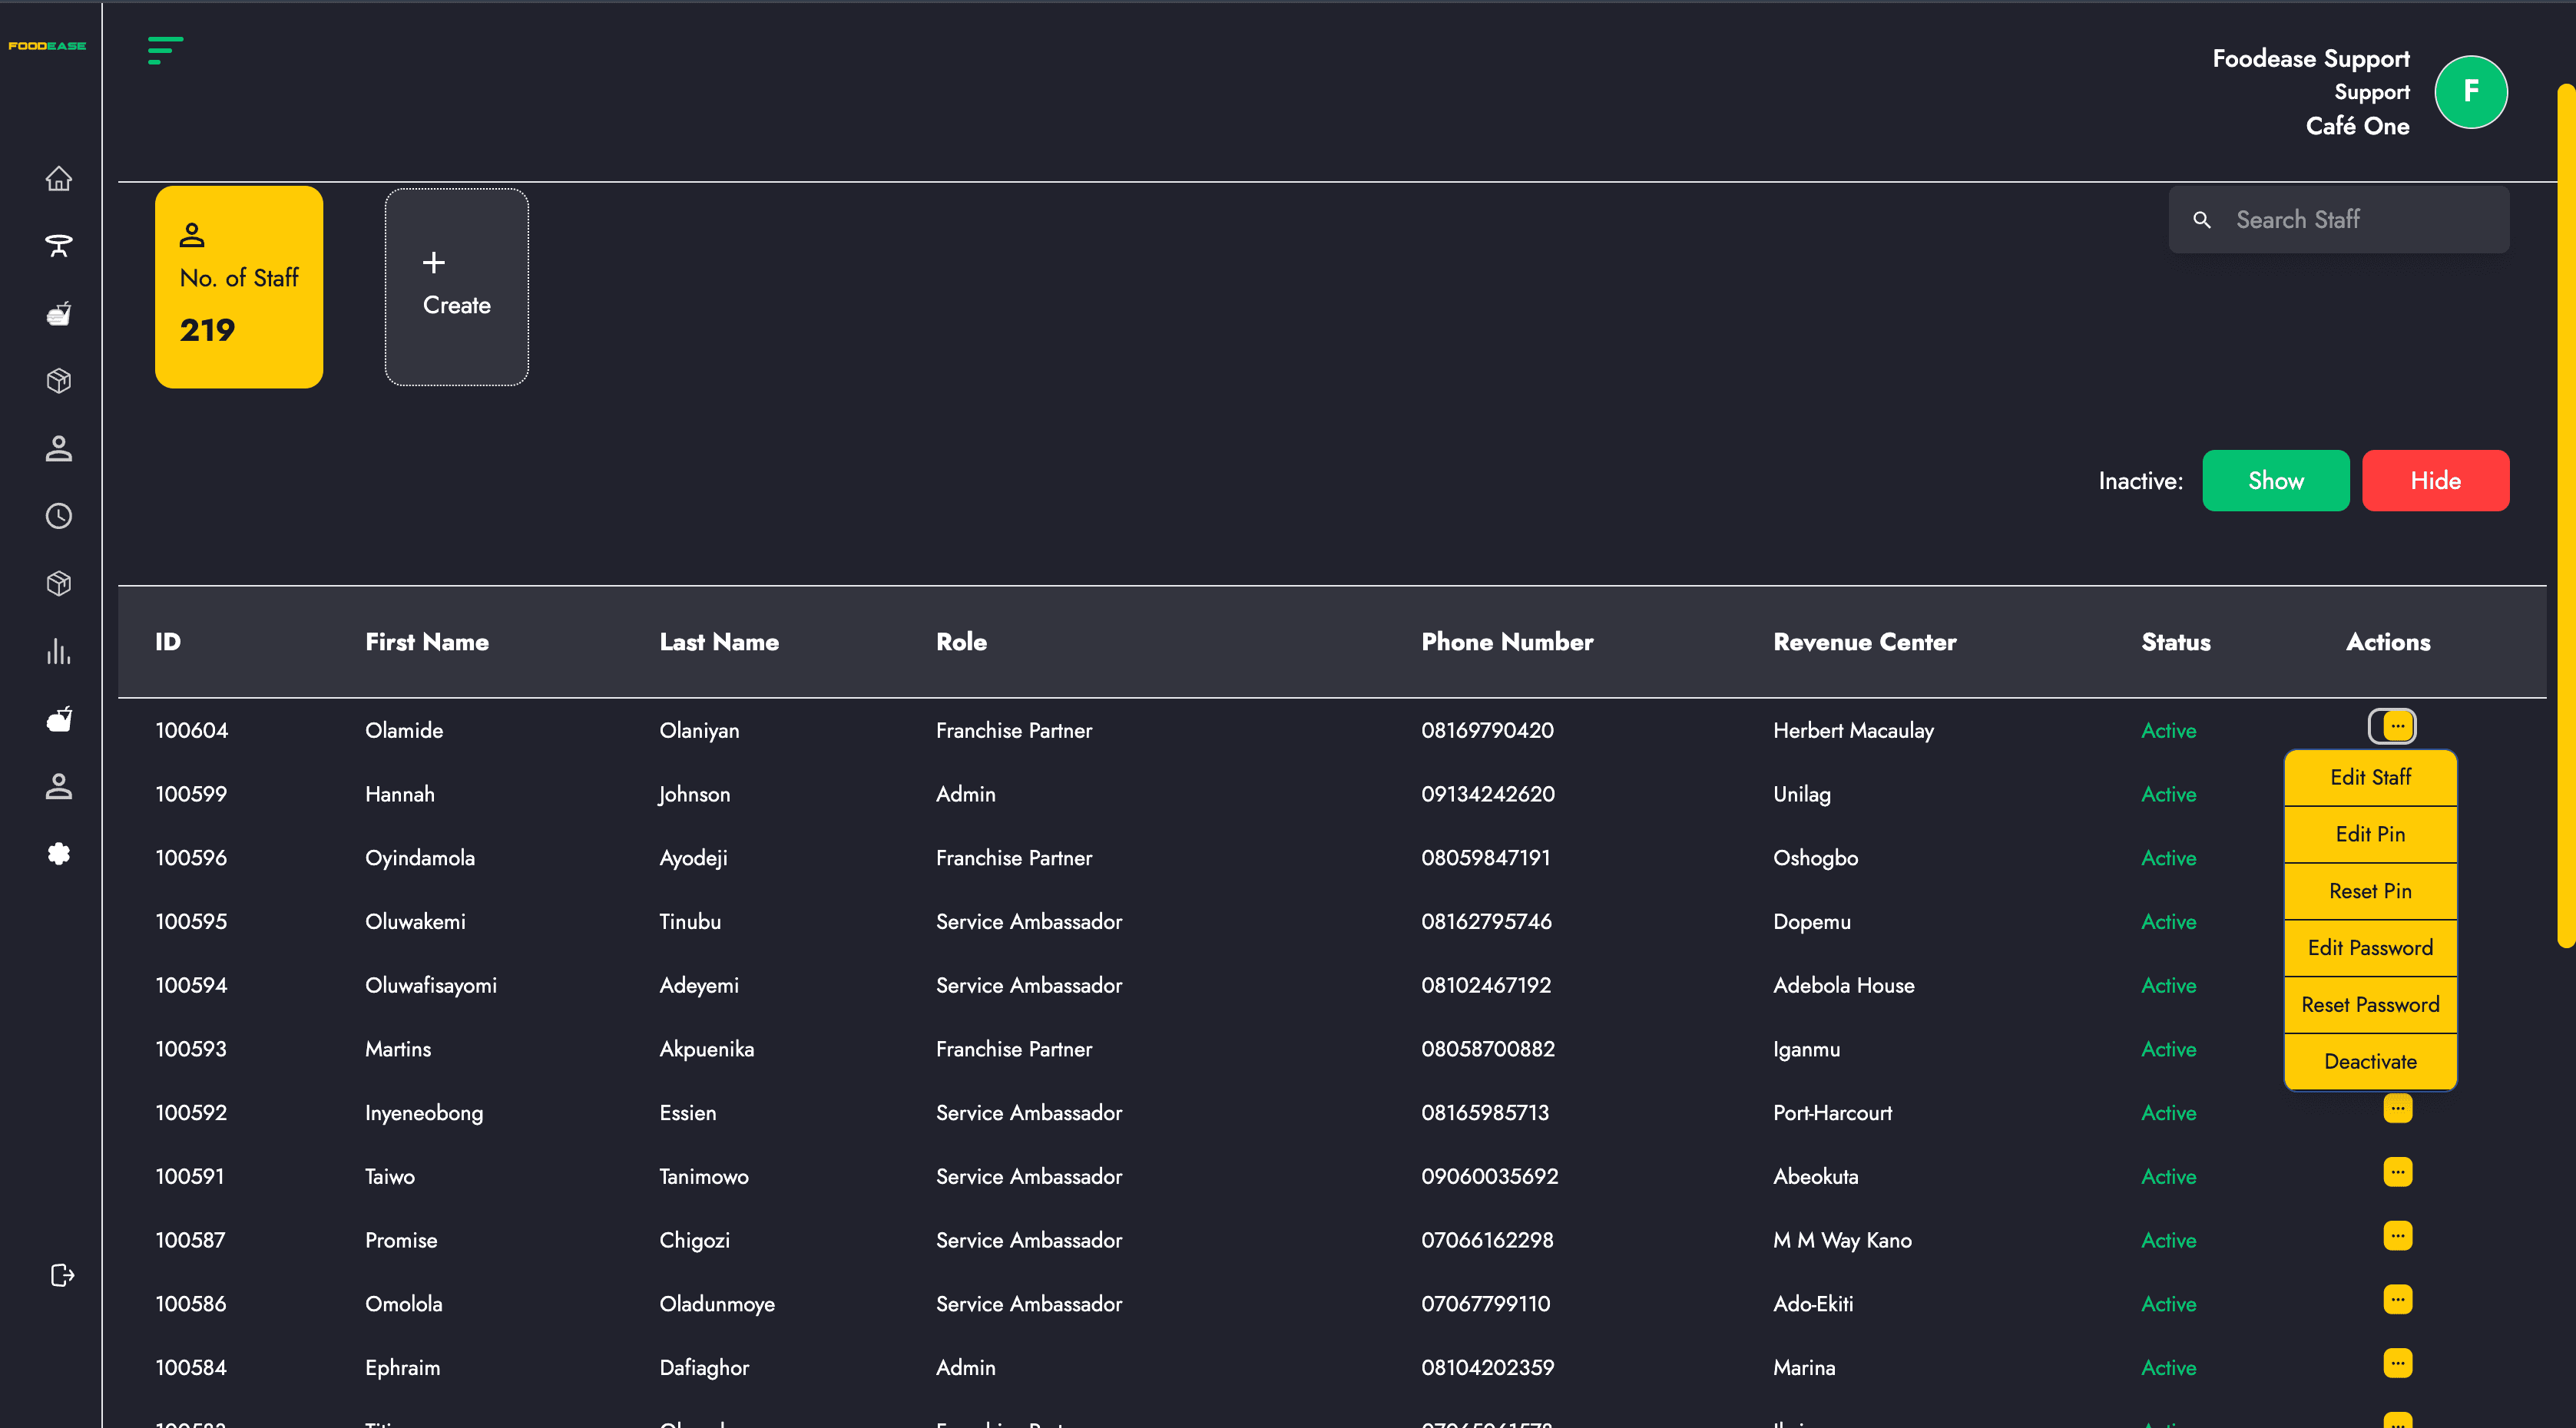Image resolution: width=2576 pixels, height=1428 pixels.
Task: Open the cube icon just above bar chart icon
Action: pos(59,583)
